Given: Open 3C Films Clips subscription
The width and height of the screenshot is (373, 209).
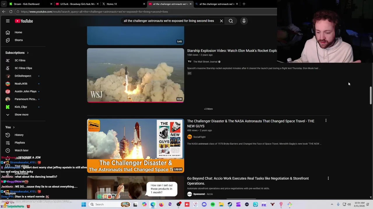Looking at the screenshot, I should point(23,68).
